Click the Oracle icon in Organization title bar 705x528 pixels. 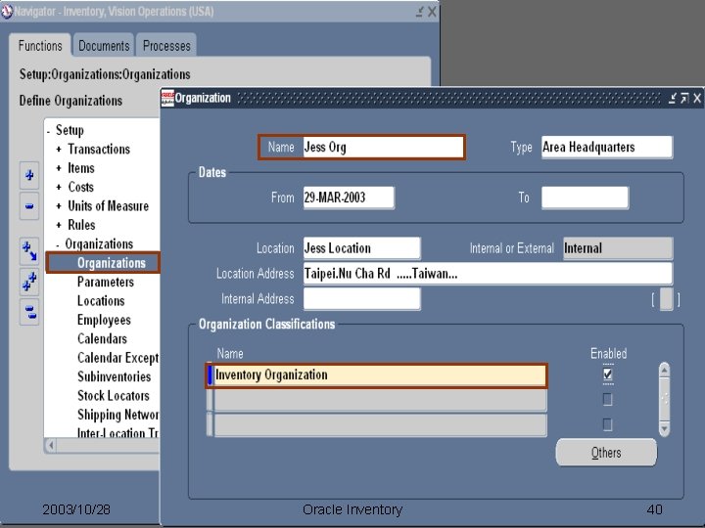(167, 98)
